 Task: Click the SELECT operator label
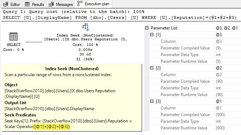pyautogui.click(x=14, y=45)
